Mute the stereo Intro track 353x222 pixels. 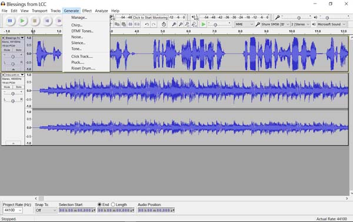7,87
